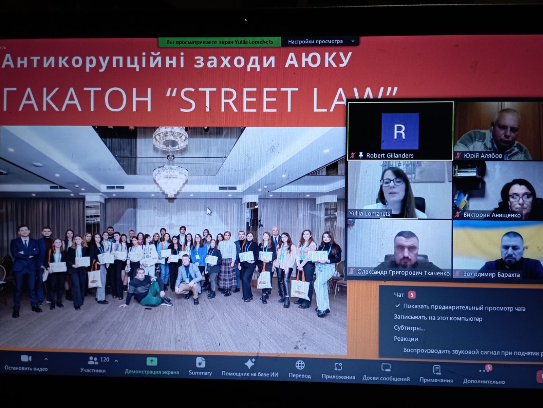Click the slide title Антикорупційні заходи АЮКУ

coord(176,61)
